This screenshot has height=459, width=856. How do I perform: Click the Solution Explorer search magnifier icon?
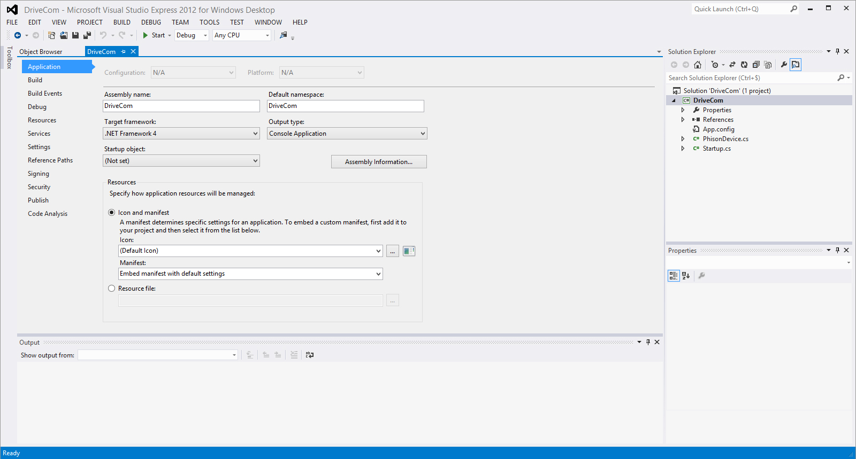pos(841,78)
